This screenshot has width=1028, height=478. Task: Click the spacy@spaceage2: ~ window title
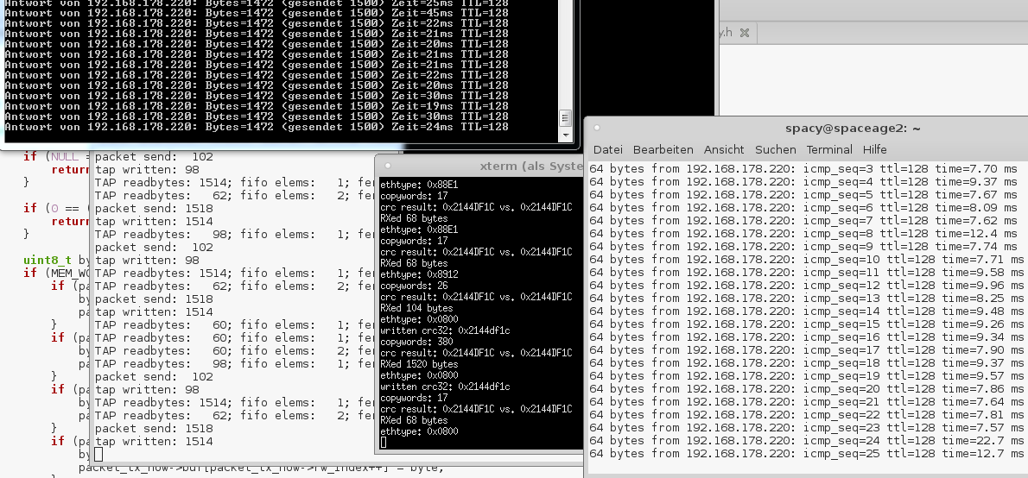[x=853, y=129]
